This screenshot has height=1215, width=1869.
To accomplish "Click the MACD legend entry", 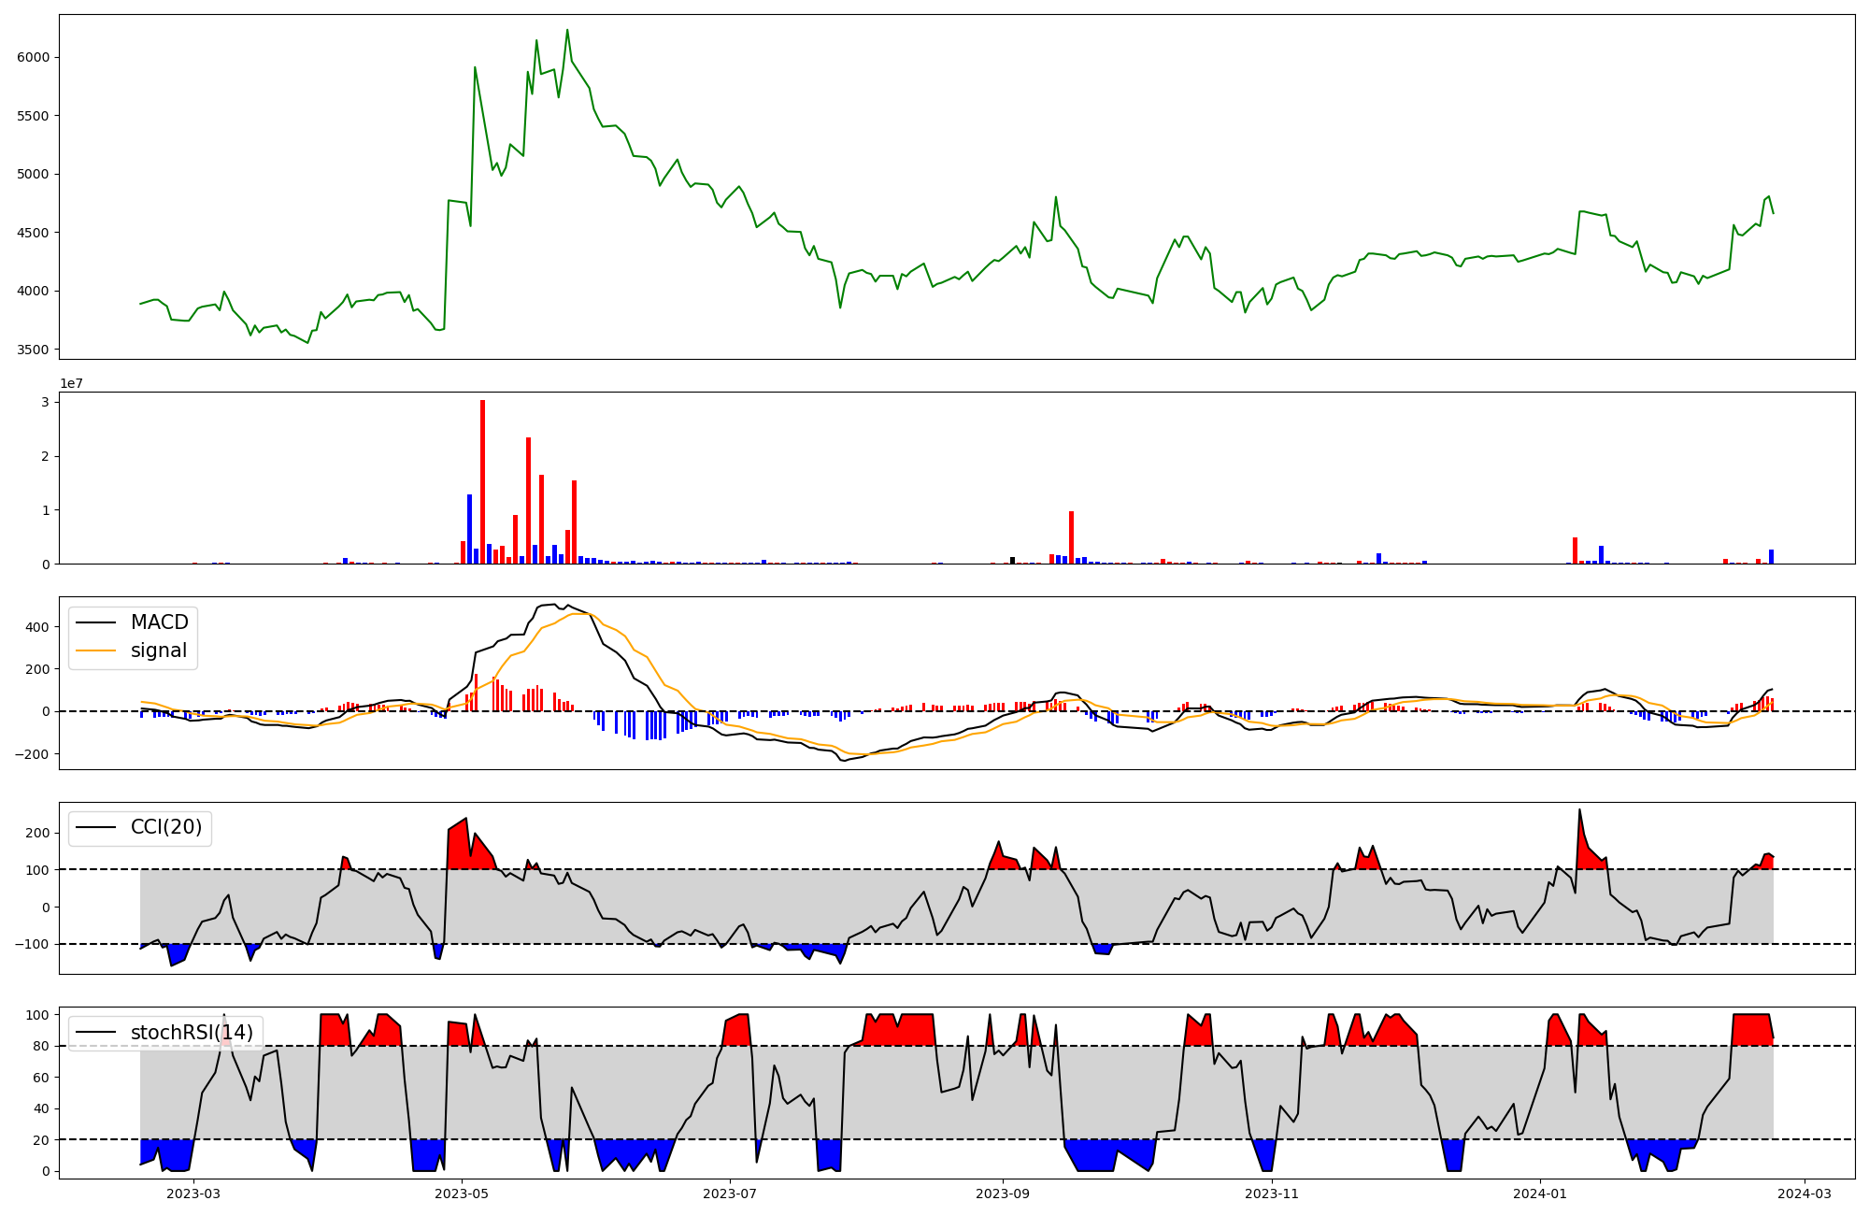I will pos(159,622).
